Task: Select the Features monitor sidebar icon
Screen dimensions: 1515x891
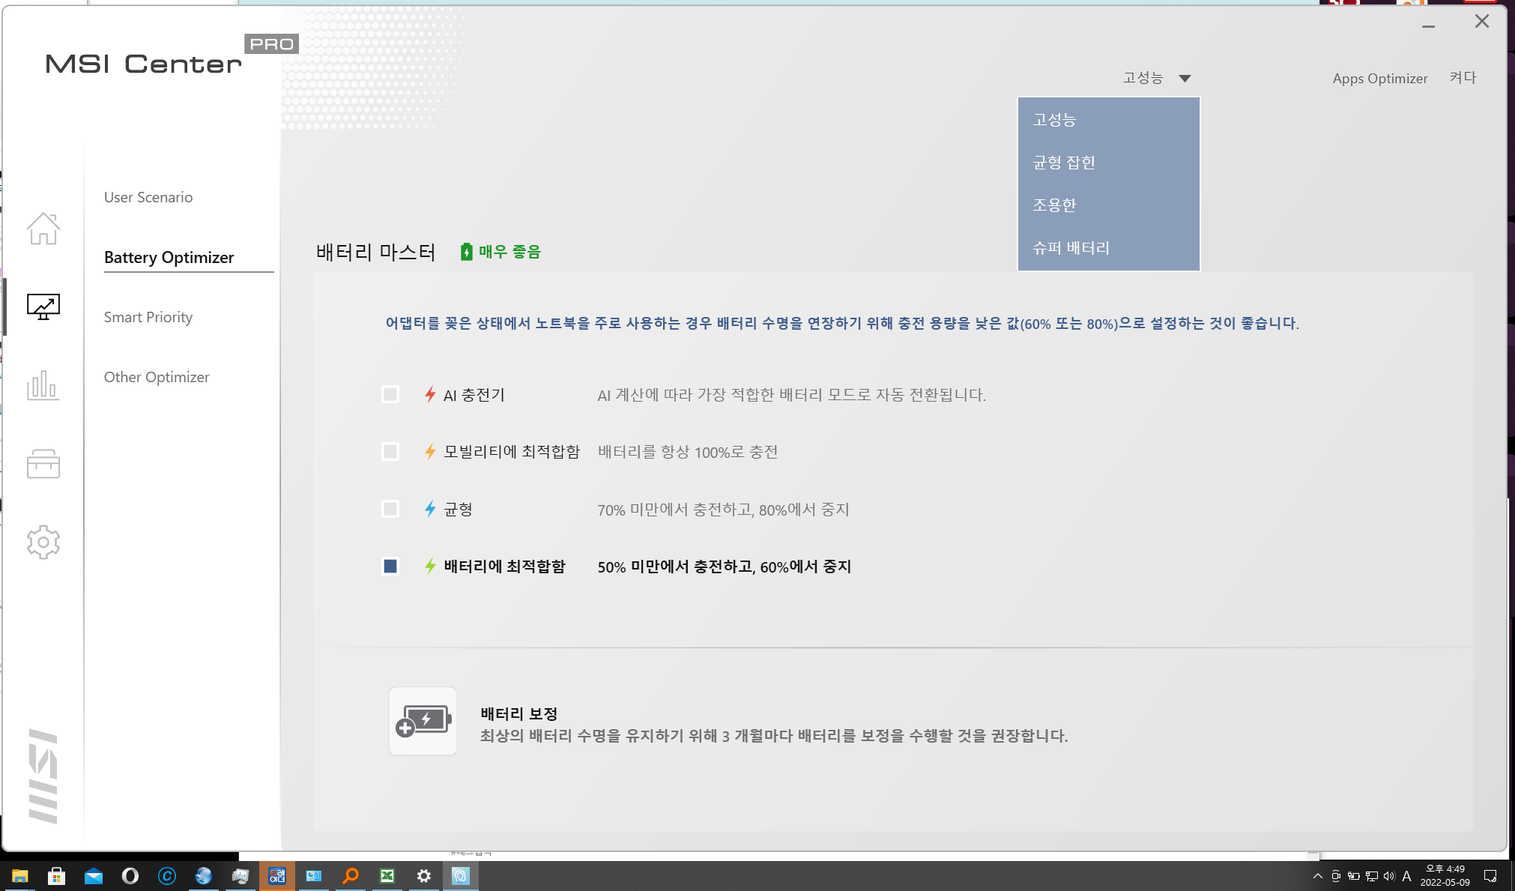Action: tap(43, 306)
